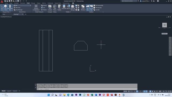Toggle polar tracking in status bar
Image resolution: width=172 pixels, height=97 pixels.
[x=137, y=91]
